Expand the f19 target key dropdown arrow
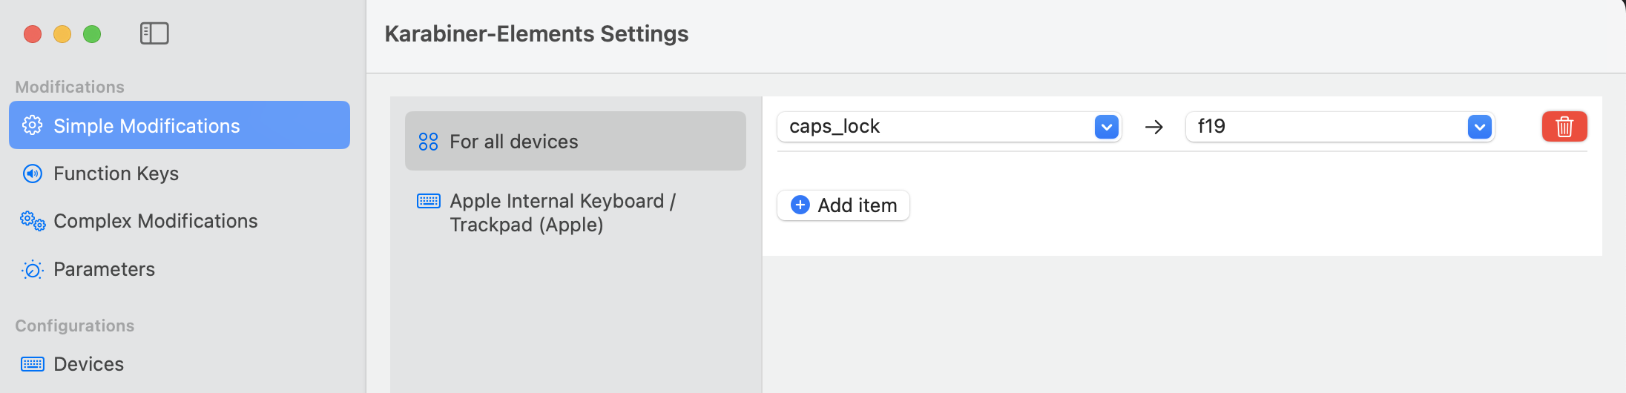The width and height of the screenshot is (1626, 393). coord(1479,127)
